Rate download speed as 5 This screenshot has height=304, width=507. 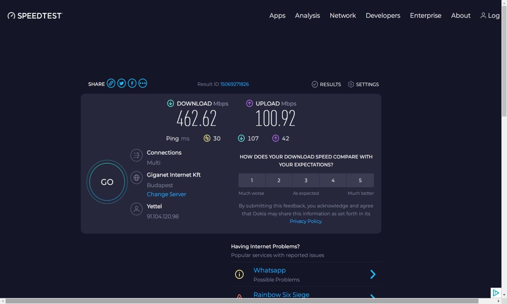360,180
